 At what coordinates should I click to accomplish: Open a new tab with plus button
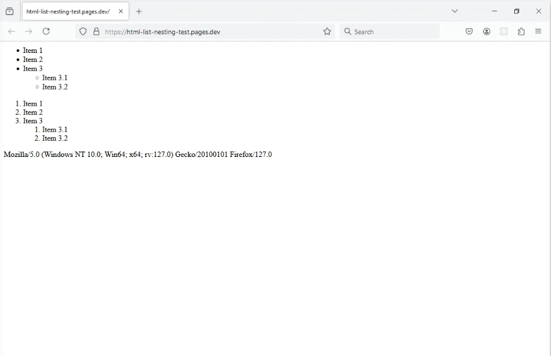click(139, 11)
